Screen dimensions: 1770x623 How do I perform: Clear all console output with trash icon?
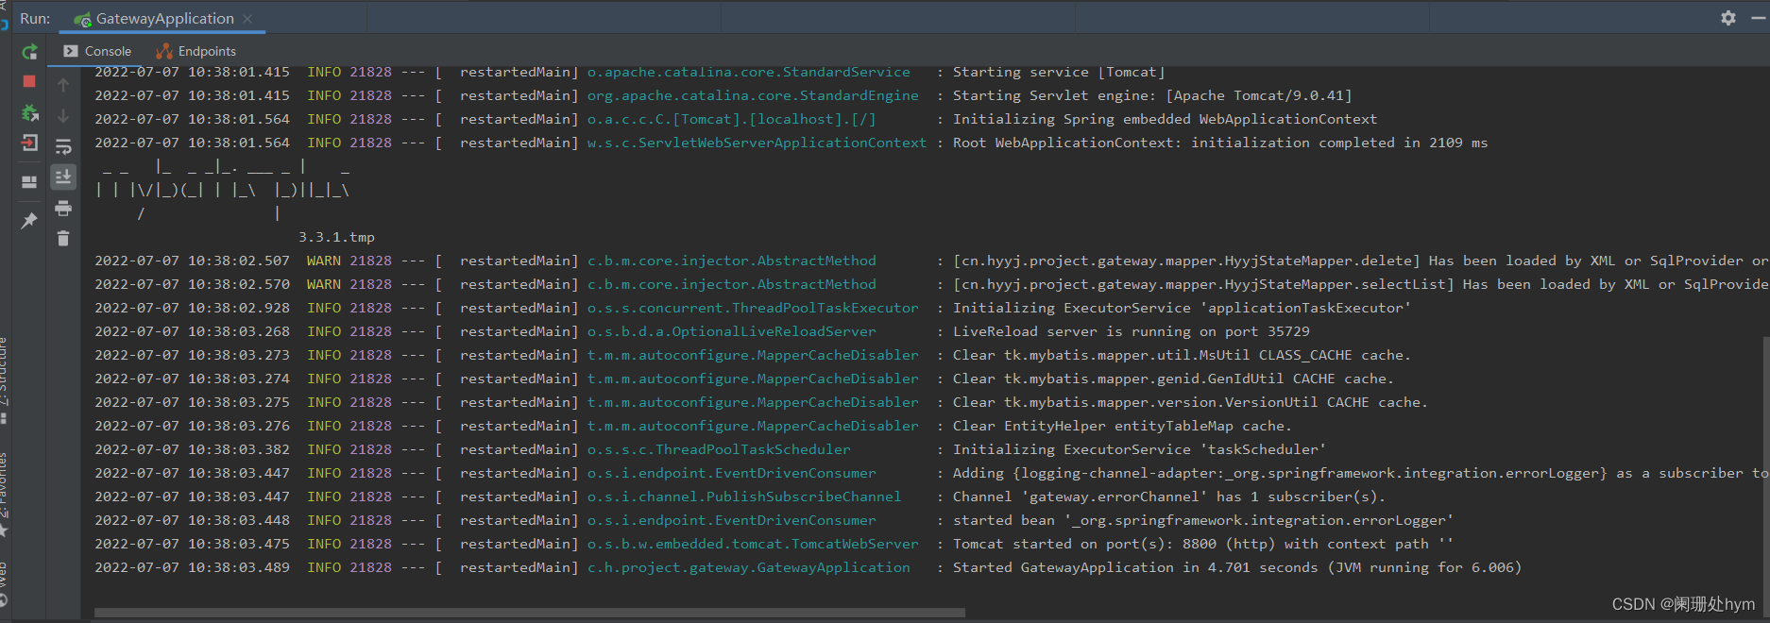coord(63,238)
